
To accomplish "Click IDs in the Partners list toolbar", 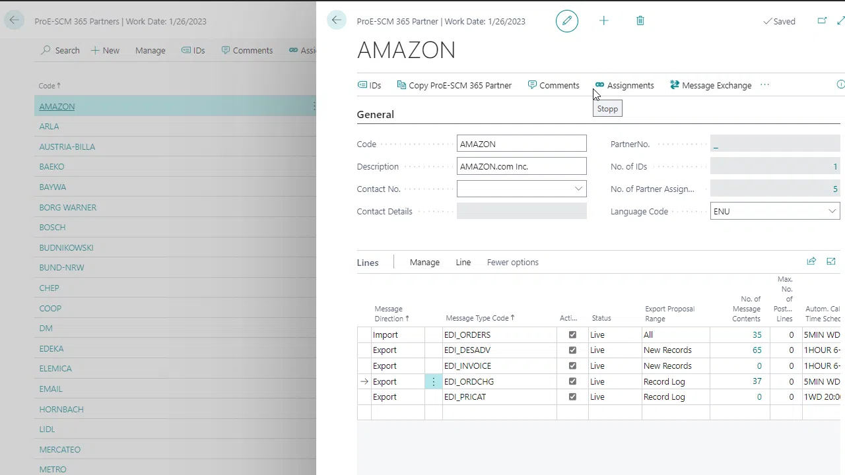I will click(x=193, y=50).
